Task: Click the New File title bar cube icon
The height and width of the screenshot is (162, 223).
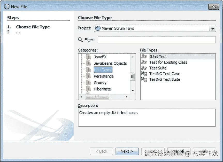Action: click(6, 6)
